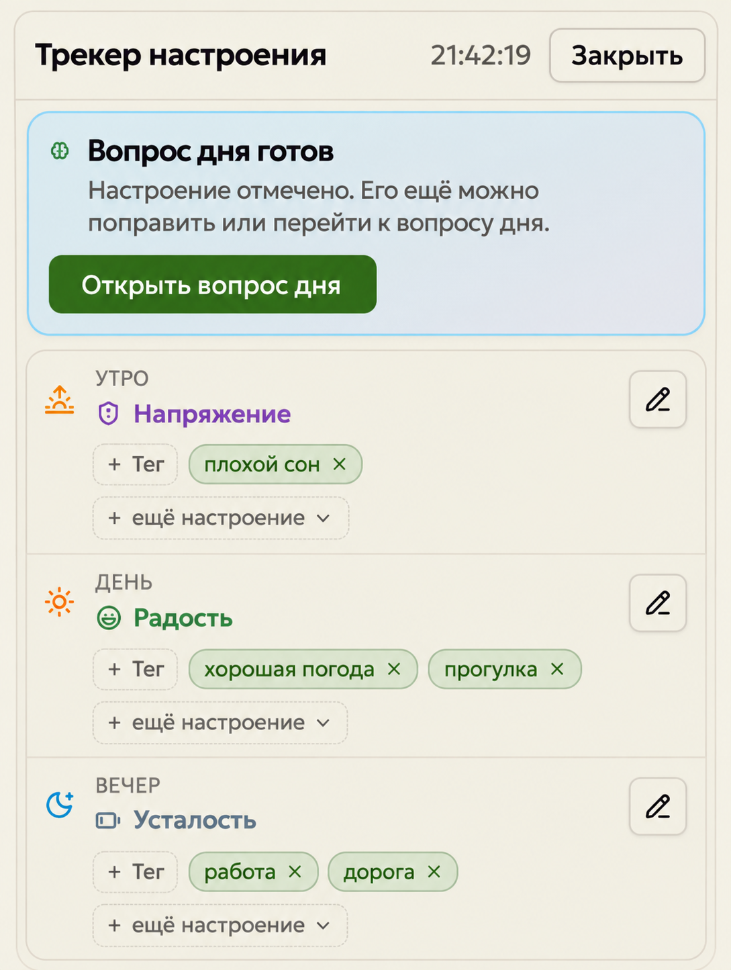
Task: Click the shield icon beside Напряжение
Action: [109, 414]
